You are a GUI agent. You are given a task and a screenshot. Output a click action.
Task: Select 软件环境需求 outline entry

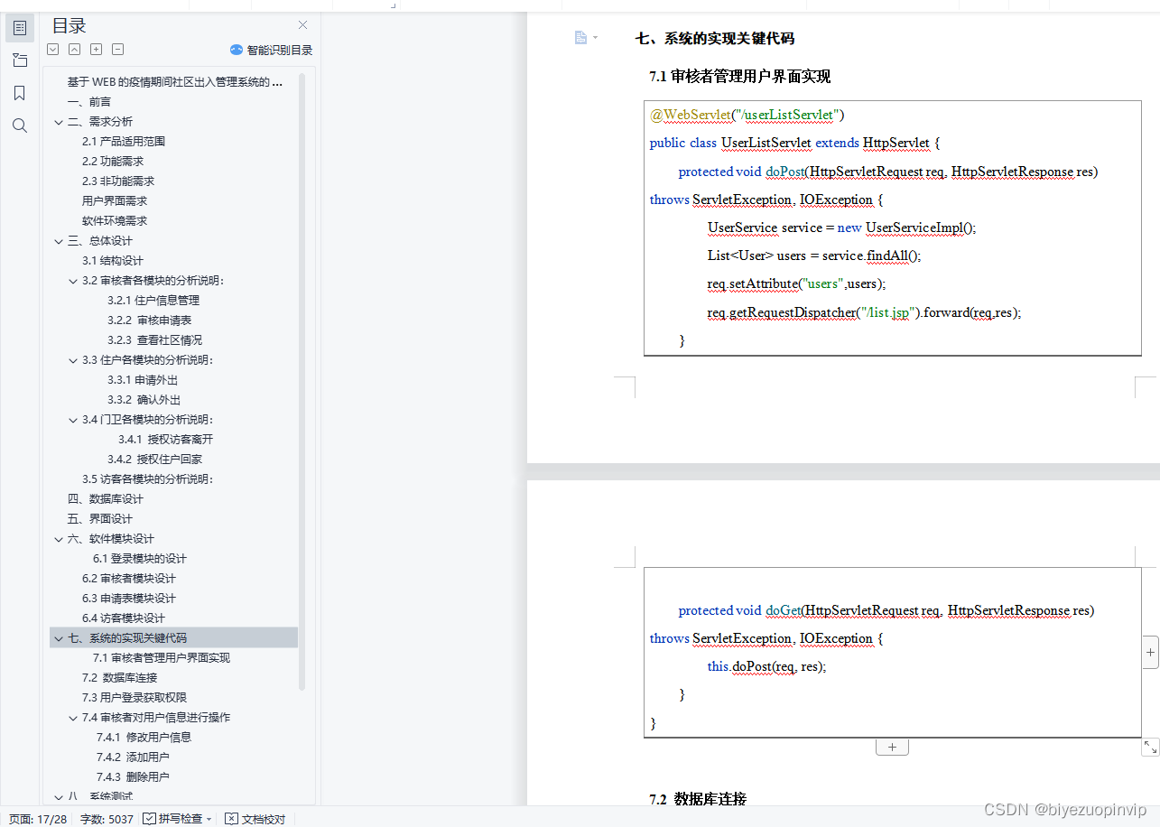click(x=115, y=221)
